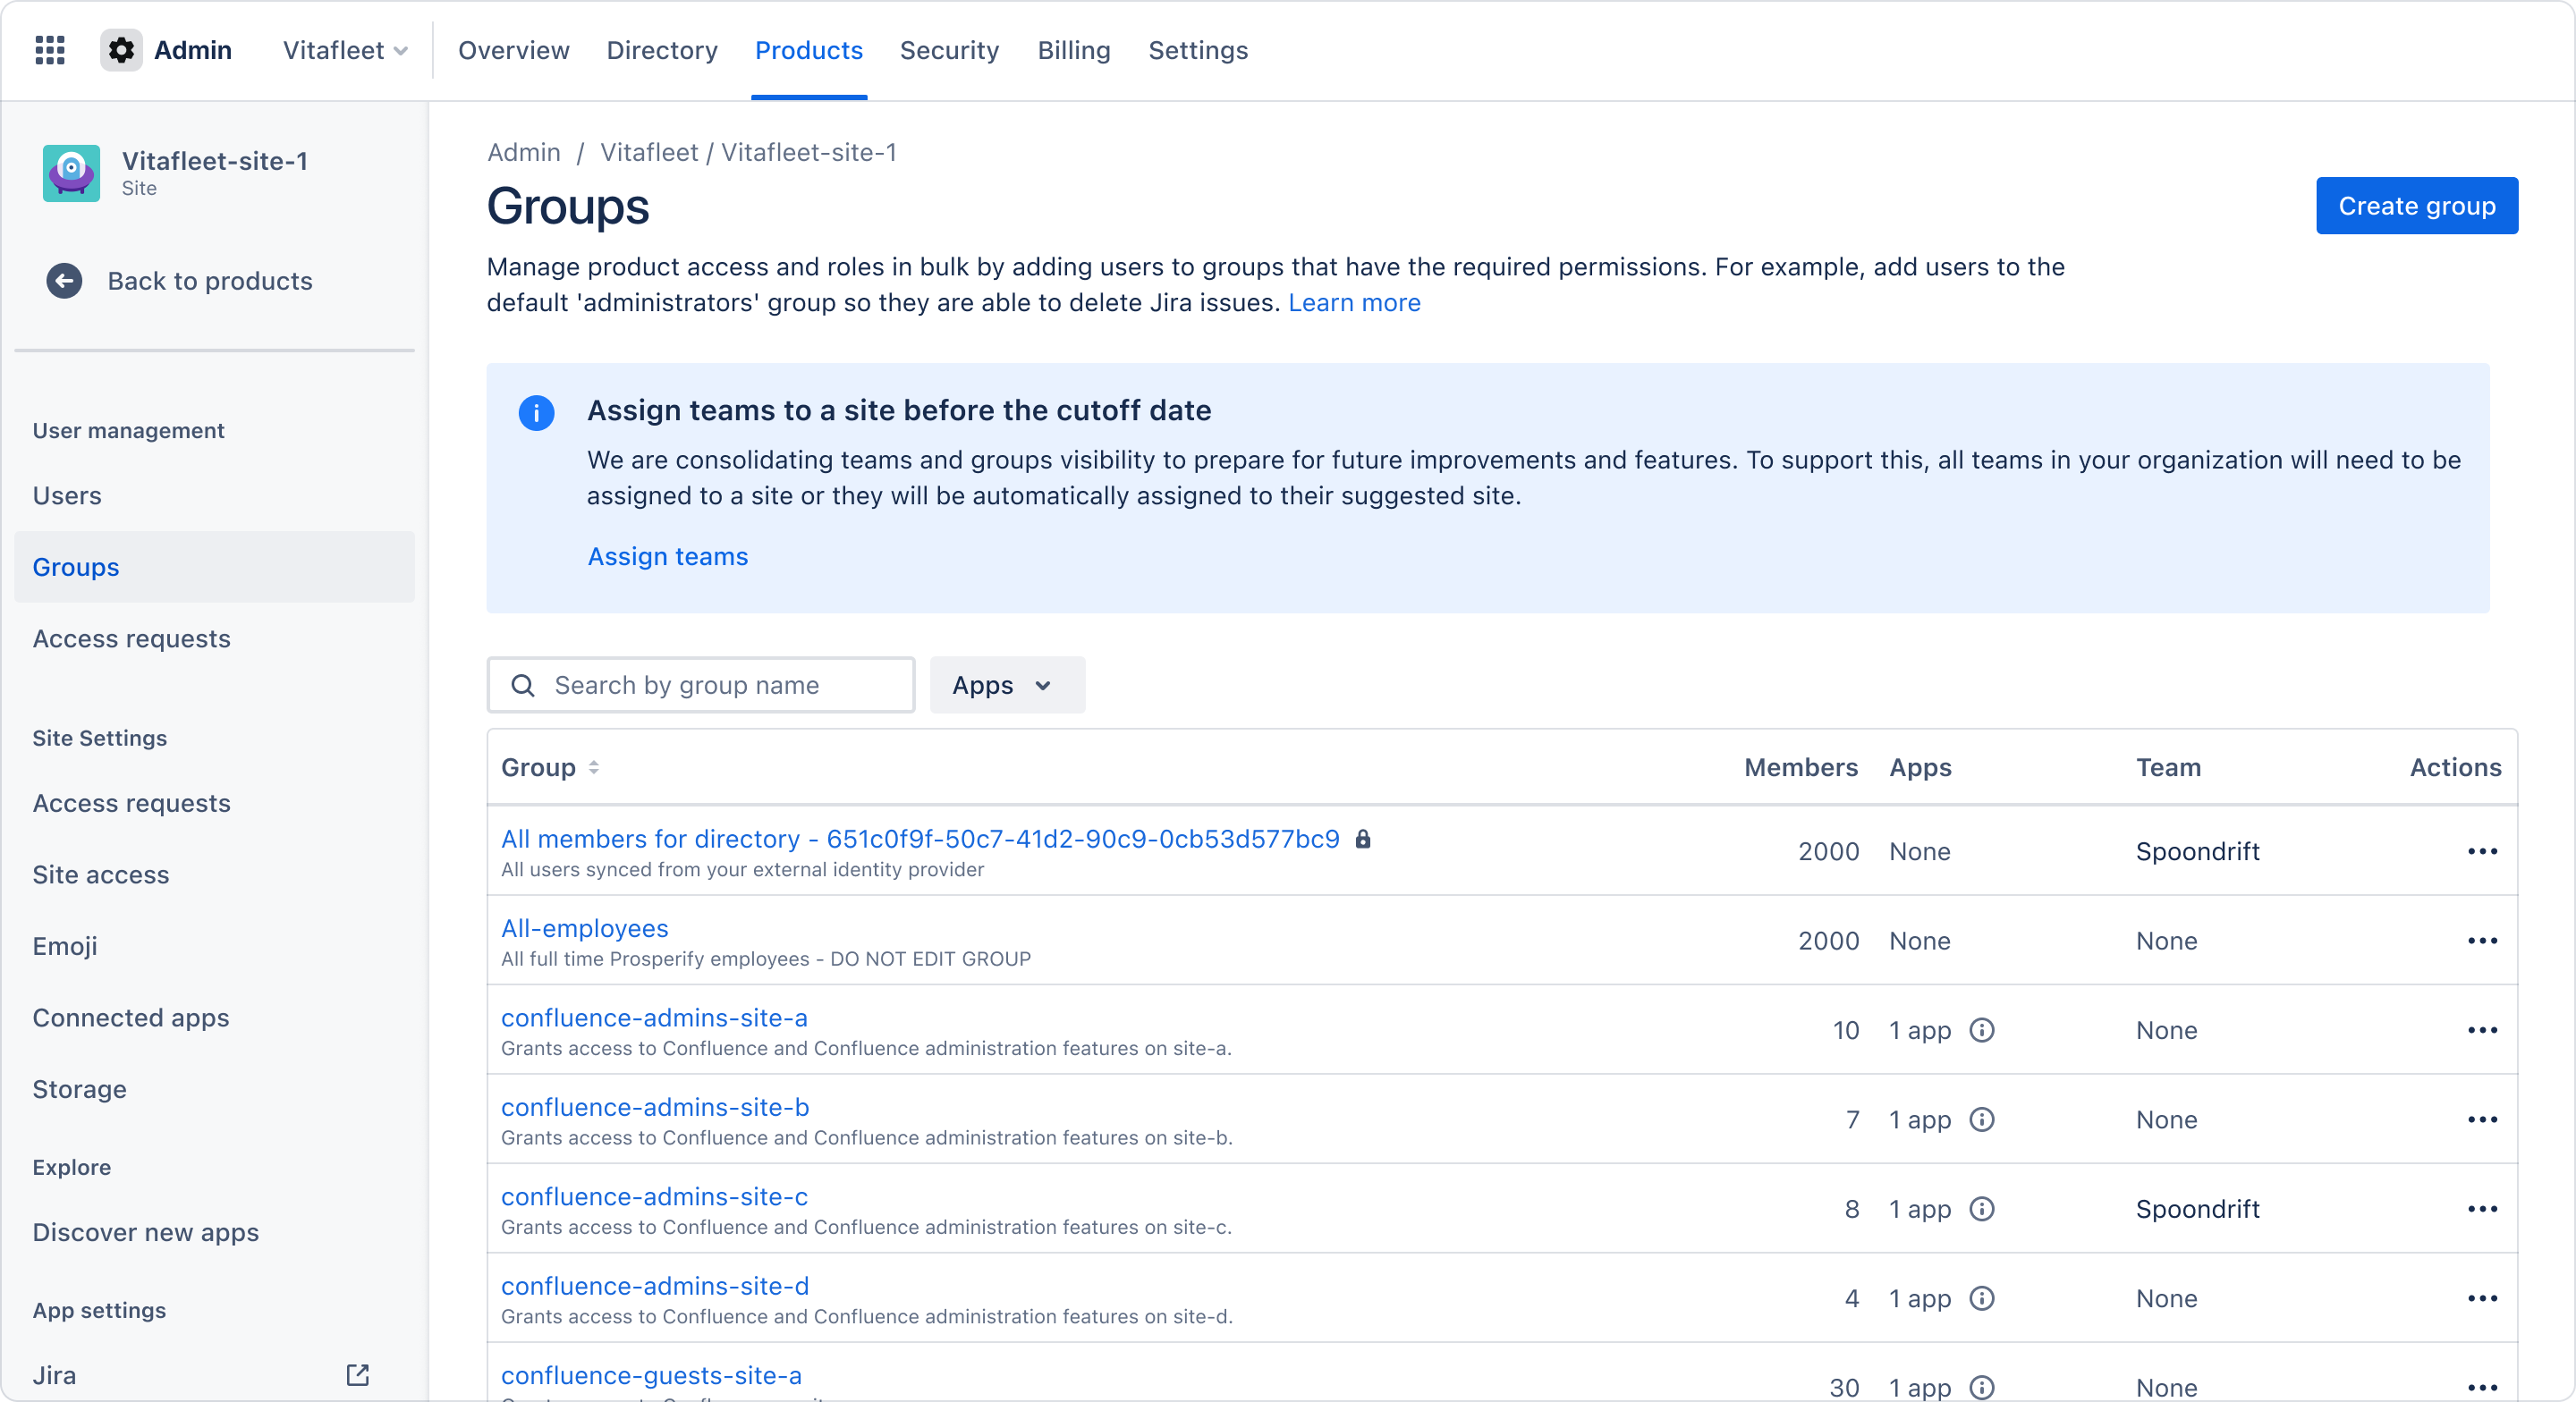This screenshot has height=1402, width=2576.
Task: Click the info icon in the Assign teams banner
Action: pyautogui.click(x=536, y=412)
